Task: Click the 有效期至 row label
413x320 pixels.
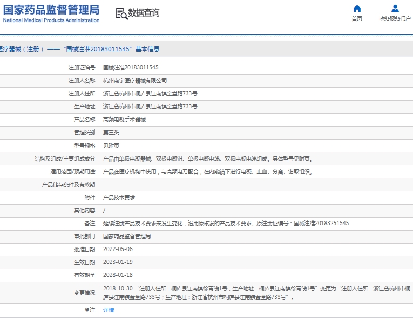Action: pyautogui.click(x=84, y=275)
